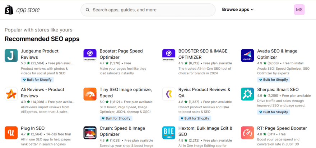Click Built for Shopify badge under Avada

pos(274,80)
